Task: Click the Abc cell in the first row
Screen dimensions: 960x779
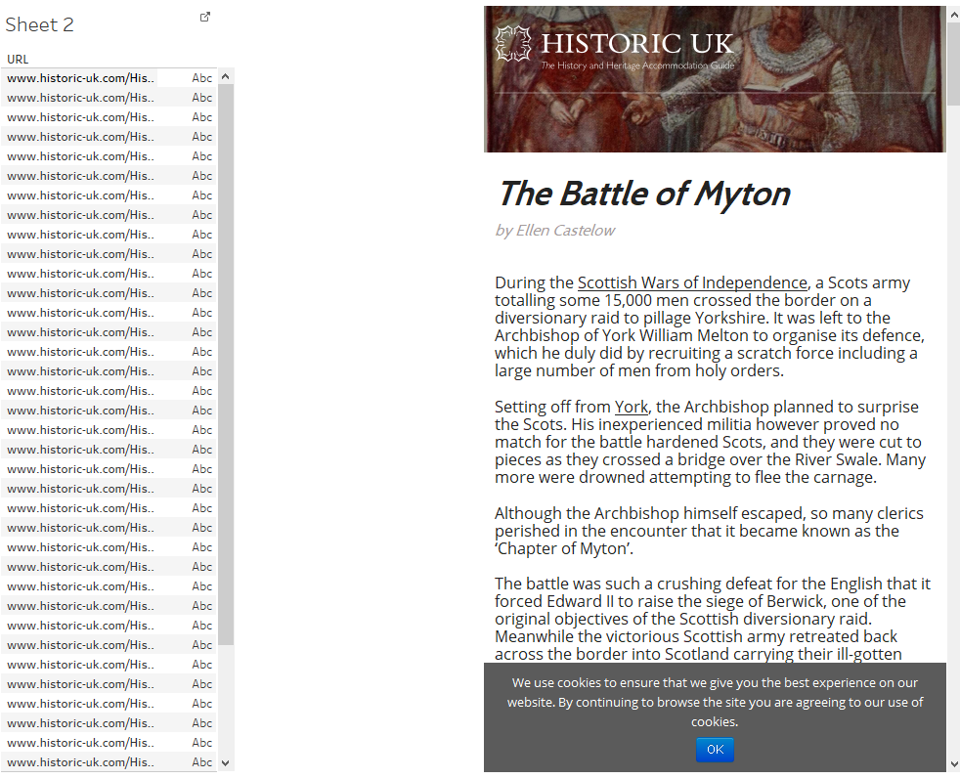Action: tap(202, 78)
